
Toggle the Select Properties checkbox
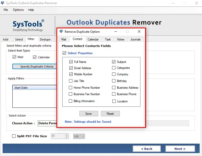tap(64, 53)
